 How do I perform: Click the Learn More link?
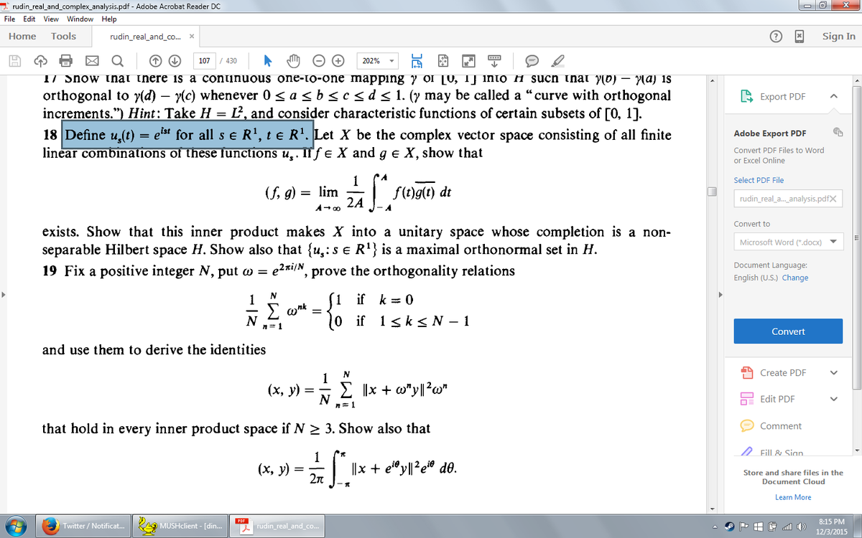[x=793, y=497]
